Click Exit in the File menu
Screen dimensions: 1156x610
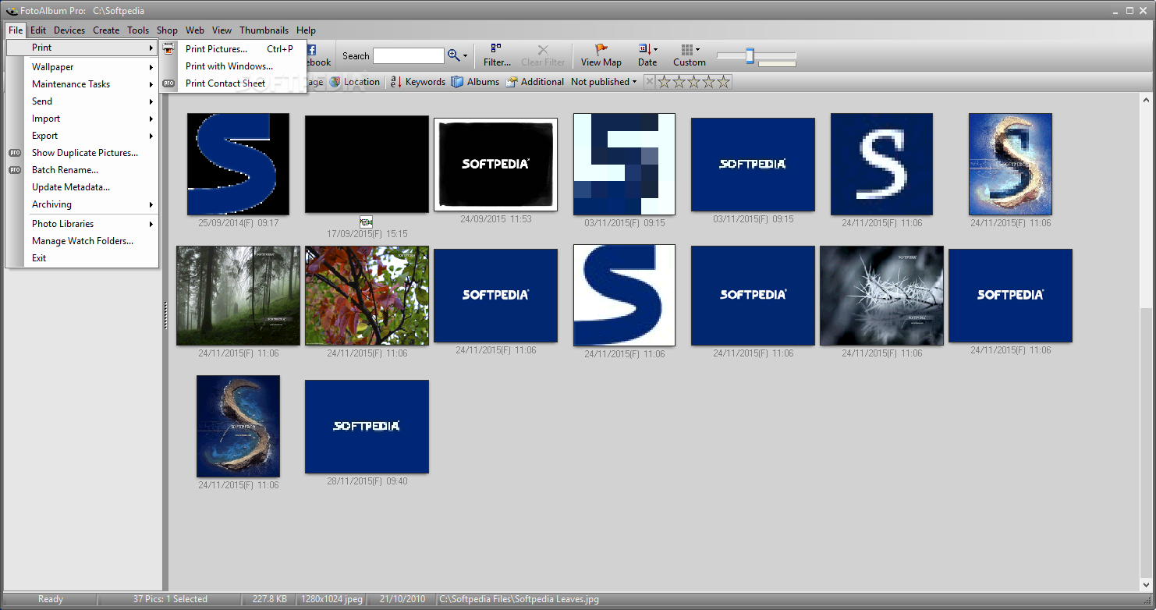click(82, 258)
